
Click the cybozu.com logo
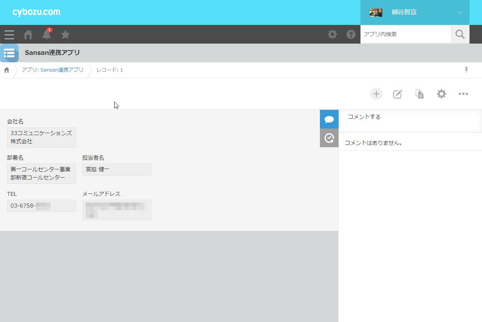tap(37, 12)
